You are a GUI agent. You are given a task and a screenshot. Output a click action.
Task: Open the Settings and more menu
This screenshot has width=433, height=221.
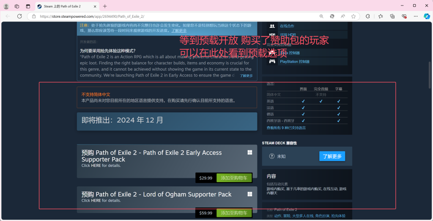416,16
